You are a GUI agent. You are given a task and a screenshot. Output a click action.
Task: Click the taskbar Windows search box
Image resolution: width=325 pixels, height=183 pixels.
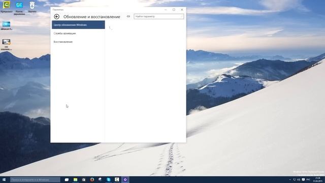[x=35, y=179]
